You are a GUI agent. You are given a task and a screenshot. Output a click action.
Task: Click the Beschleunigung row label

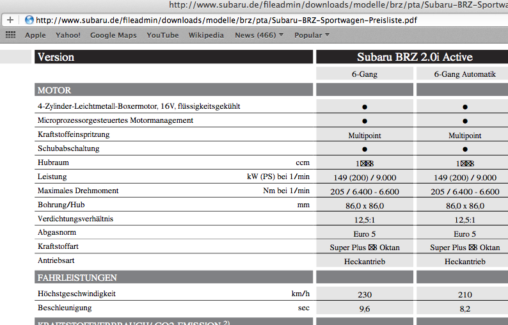(x=65, y=308)
